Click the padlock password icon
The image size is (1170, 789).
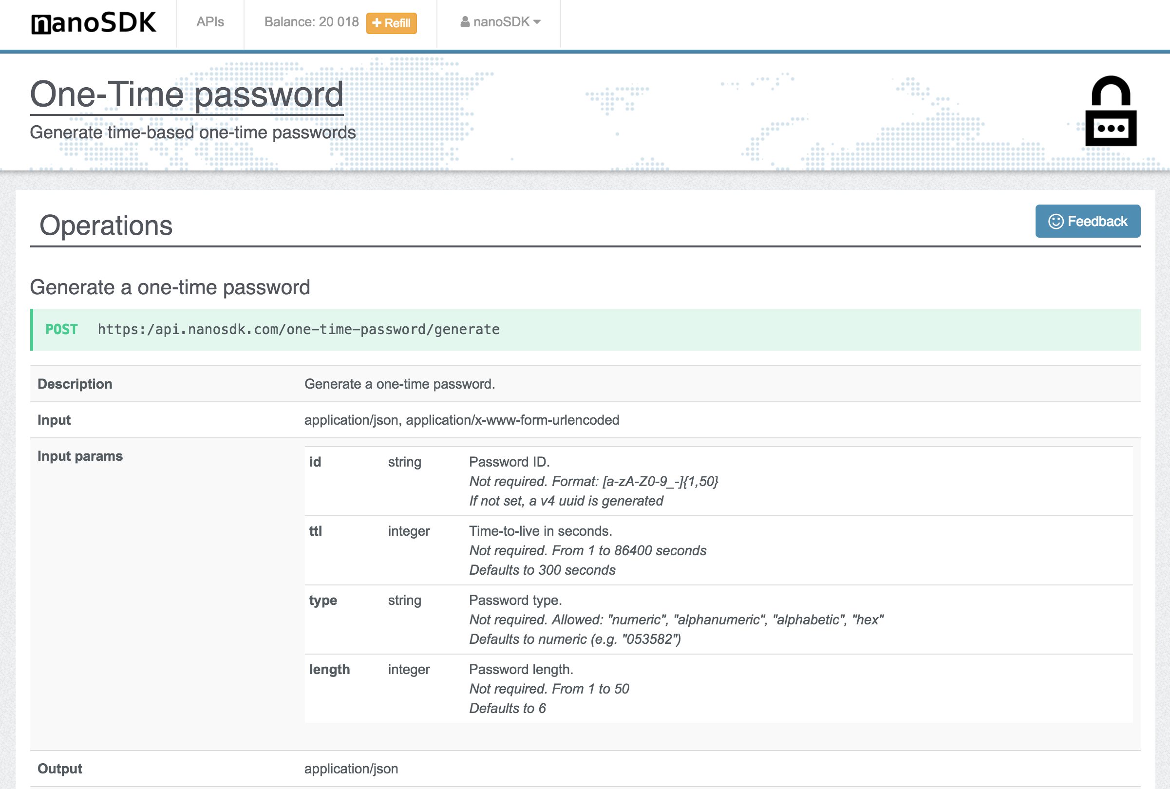coord(1110,111)
